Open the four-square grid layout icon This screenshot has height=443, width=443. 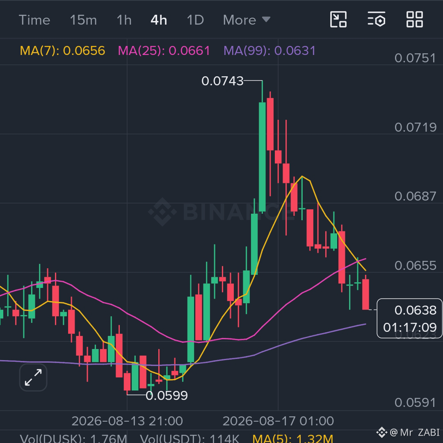(x=414, y=20)
